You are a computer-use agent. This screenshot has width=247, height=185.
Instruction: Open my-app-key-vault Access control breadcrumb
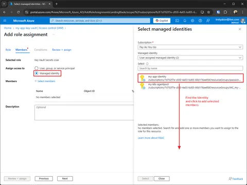(x=39, y=28)
